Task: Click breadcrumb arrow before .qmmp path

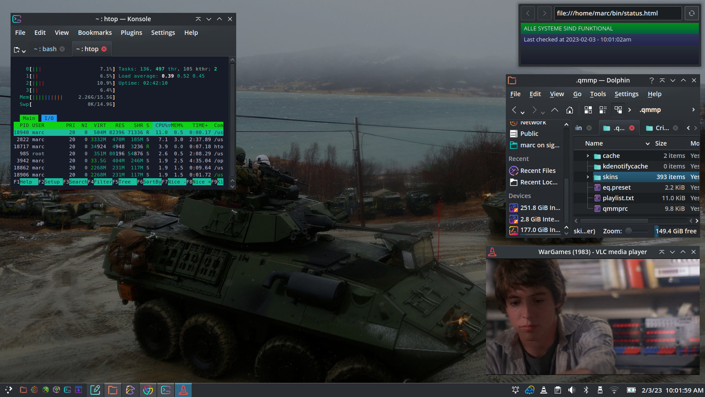Action: coord(630,110)
